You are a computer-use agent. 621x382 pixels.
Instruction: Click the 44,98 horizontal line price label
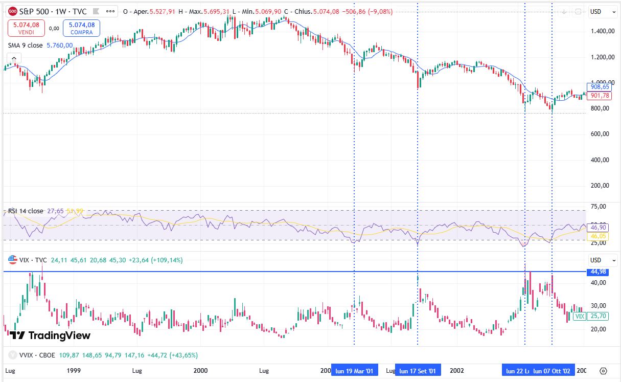click(x=598, y=272)
